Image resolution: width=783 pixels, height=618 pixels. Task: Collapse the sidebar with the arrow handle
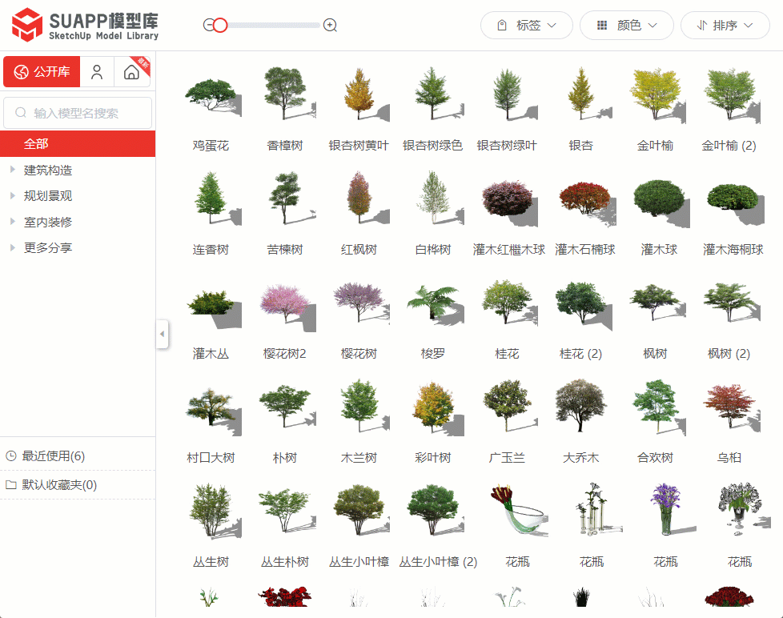click(163, 334)
